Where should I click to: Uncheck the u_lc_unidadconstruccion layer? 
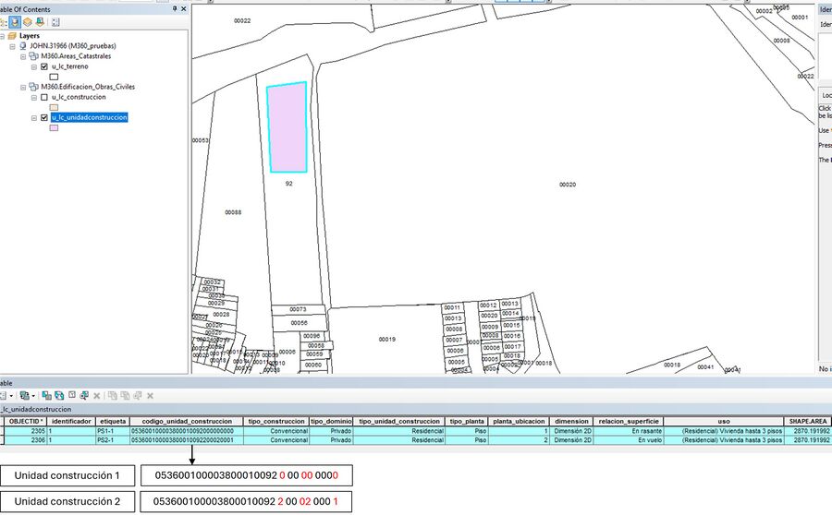pos(44,118)
